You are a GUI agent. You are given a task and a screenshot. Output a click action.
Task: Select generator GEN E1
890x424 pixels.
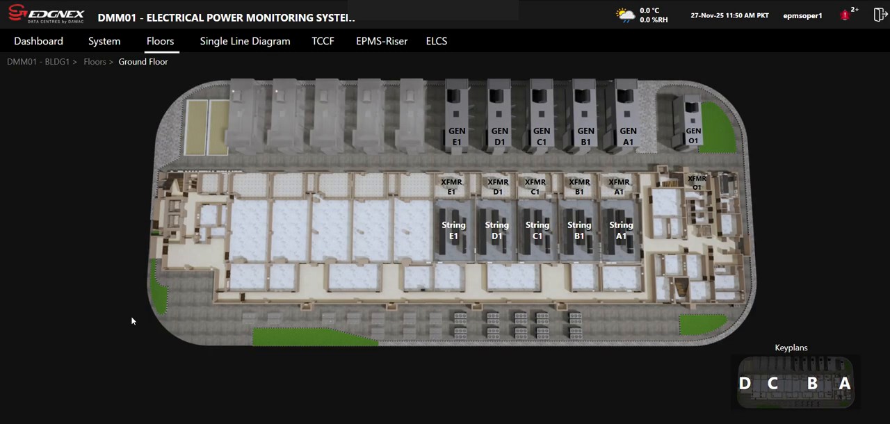[457, 136]
